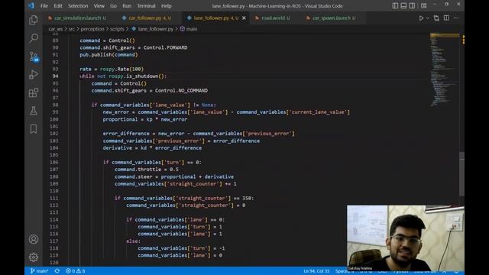This screenshot has height=275, width=489.
Task: Open the File menu
Action: point(44,6)
